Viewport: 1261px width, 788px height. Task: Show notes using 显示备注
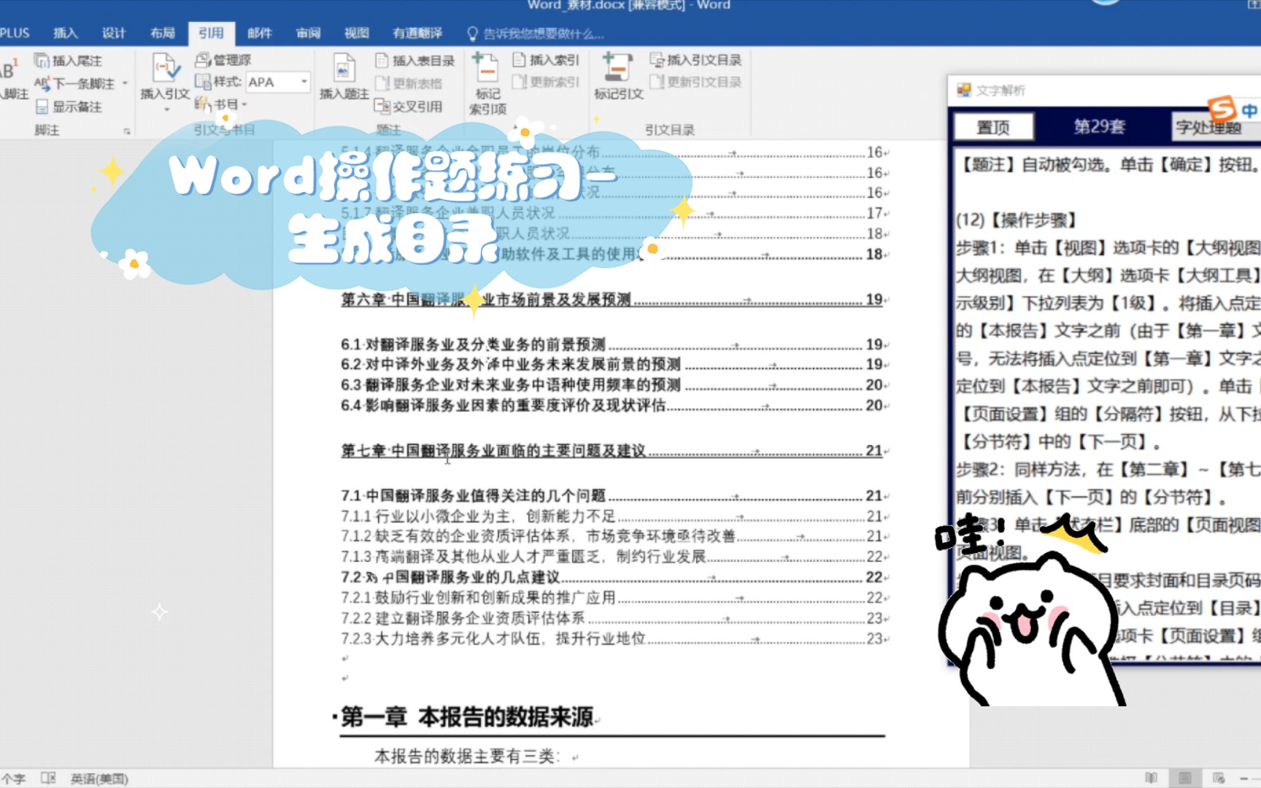point(68,107)
